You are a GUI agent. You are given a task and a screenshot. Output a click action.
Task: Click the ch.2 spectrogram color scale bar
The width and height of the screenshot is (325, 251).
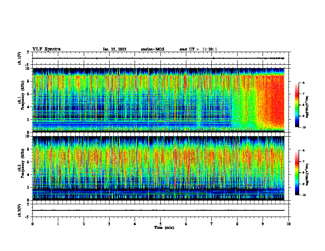pyautogui.click(x=297, y=173)
